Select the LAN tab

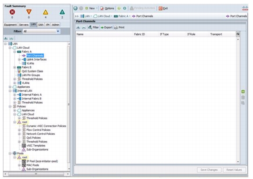33,24
